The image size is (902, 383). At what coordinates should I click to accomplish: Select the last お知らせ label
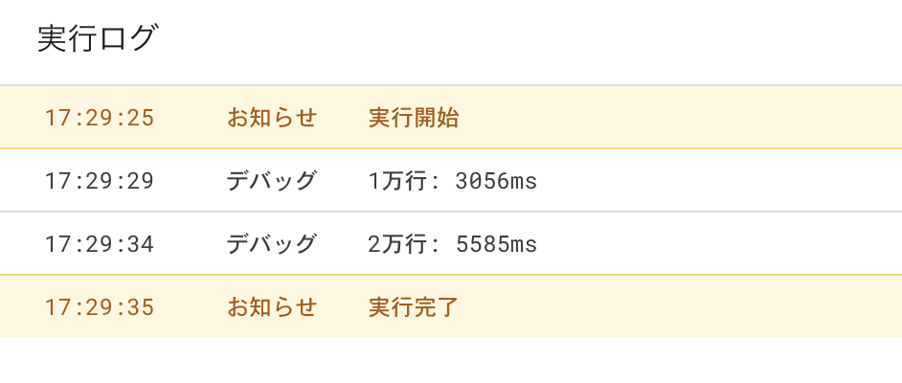click(272, 307)
